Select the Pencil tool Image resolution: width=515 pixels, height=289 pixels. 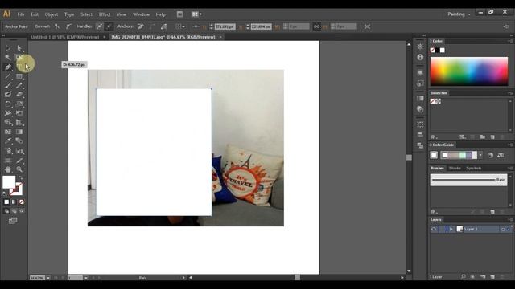click(x=19, y=86)
